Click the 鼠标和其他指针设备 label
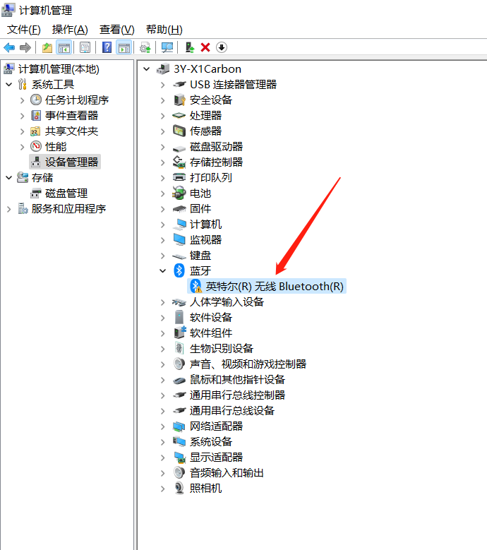This screenshot has height=550, width=487. pos(237,380)
